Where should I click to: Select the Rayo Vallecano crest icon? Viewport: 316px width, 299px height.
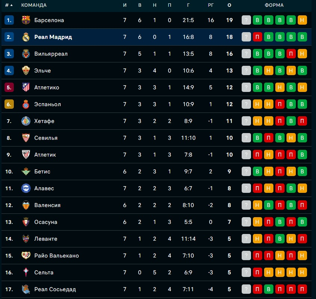(26, 255)
